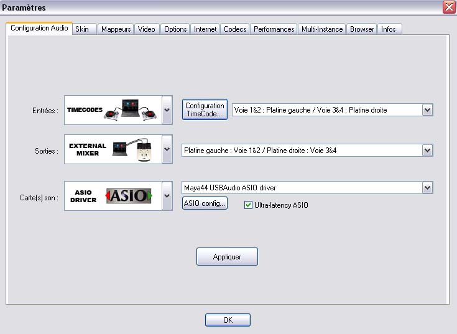The image size is (457, 334).
Task: Open ASIO config button
Action: click(x=205, y=203)
